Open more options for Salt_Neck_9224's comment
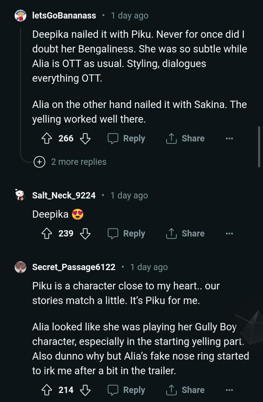This screenshot has height=402, width=263. (229, 234)
